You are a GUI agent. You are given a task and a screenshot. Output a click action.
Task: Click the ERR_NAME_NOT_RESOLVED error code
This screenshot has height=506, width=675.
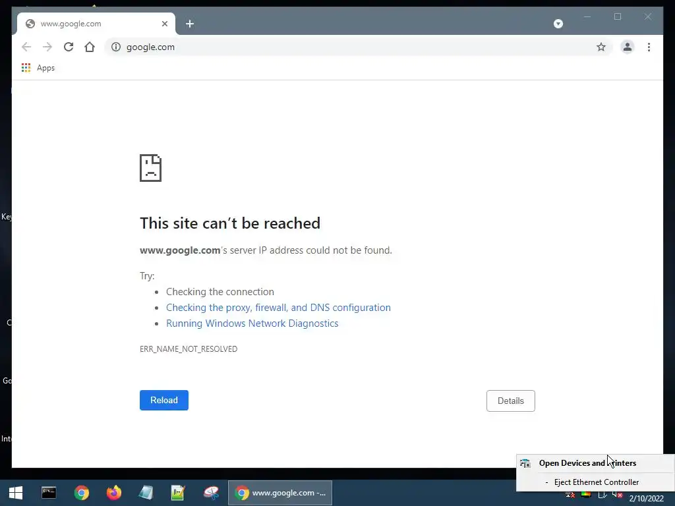tap(189, 349)
